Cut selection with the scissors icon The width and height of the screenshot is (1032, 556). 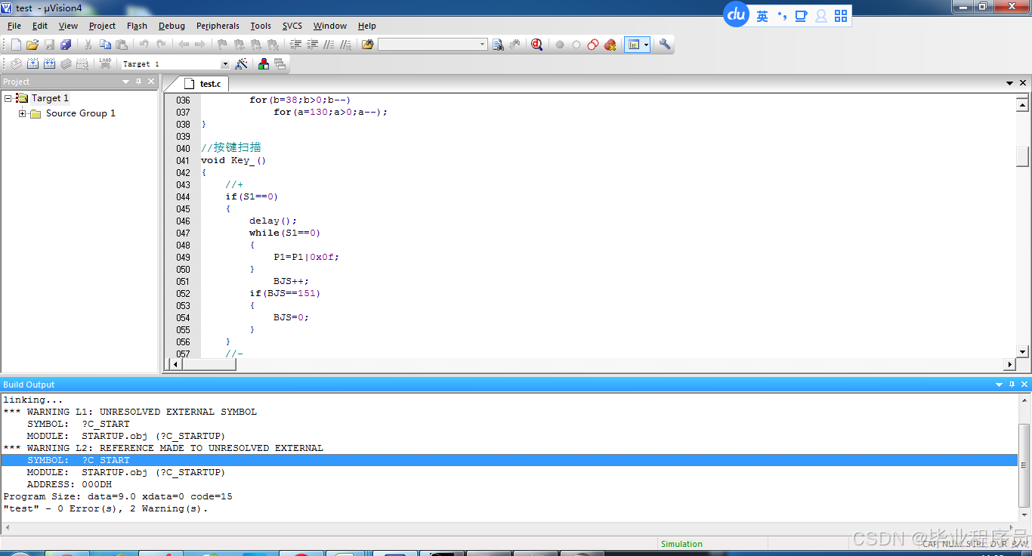[88, 45]
